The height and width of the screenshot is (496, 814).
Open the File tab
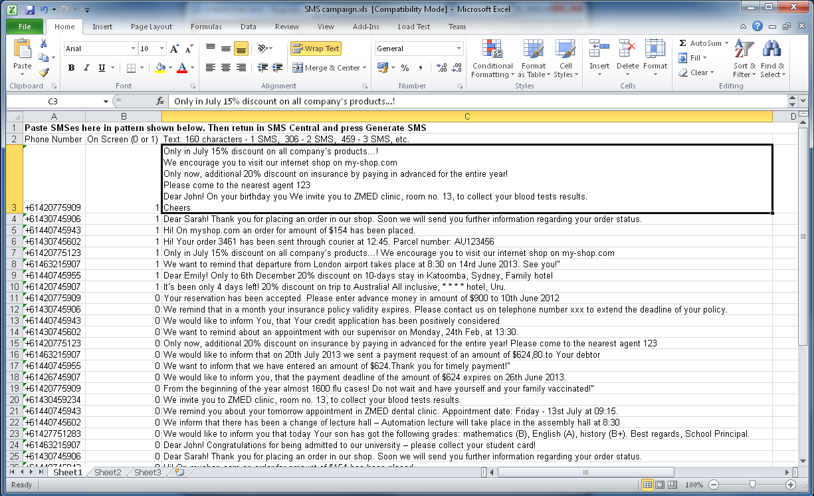pos(25,27)
